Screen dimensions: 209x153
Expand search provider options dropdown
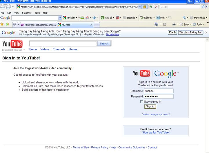(207, 7)
